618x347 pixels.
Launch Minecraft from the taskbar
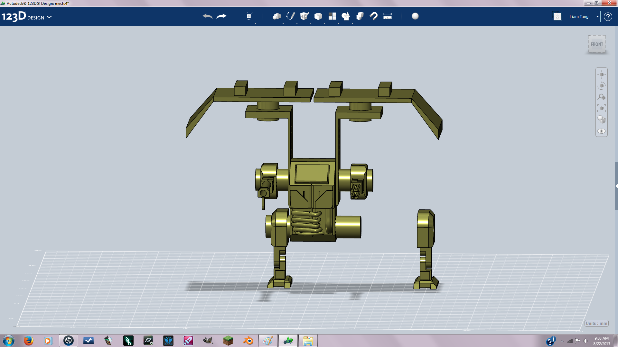(x=228, y=341)
